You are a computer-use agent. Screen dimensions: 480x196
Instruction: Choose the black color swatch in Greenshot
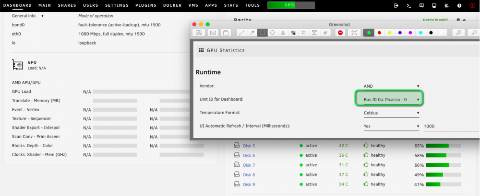point(431,33)
